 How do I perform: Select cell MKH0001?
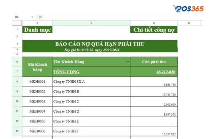pos(38,82)
